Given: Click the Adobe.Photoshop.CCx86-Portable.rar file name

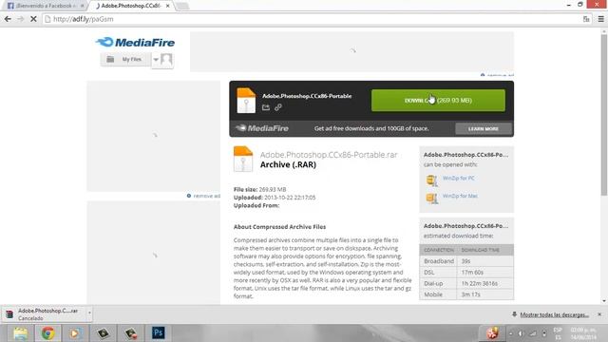Looking at the screenshot, I should [329, 155].
